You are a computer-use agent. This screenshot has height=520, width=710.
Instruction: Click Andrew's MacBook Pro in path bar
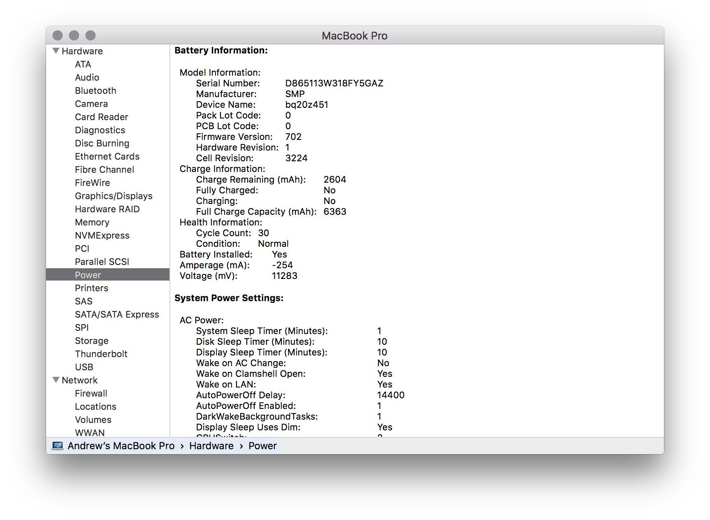click(x=121, y=446)
